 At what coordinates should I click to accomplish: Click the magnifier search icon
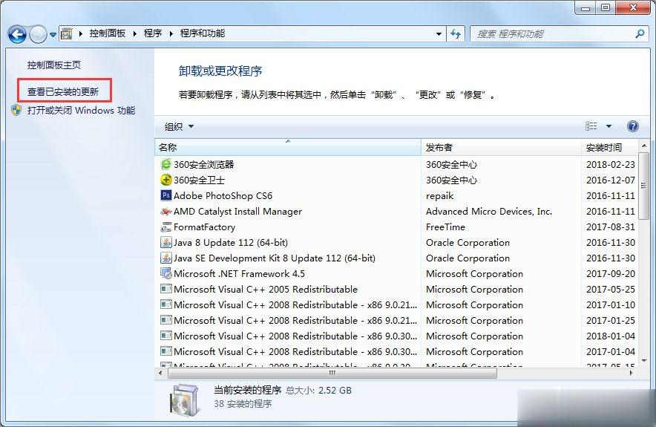coord(640,34)
